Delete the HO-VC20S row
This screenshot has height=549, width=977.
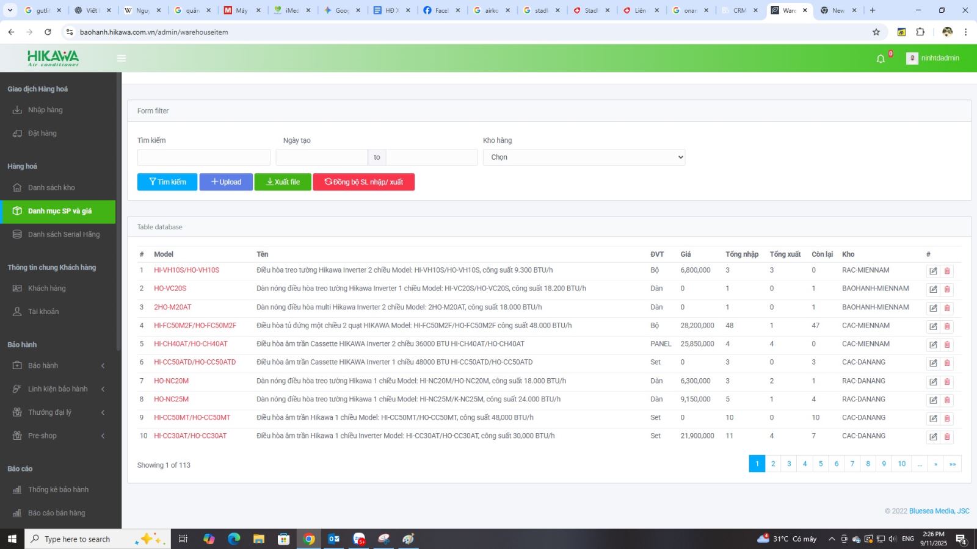(947, 289)
